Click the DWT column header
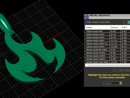Image resolution: width=130 pixels, height=98 pixels. [125, 27]
